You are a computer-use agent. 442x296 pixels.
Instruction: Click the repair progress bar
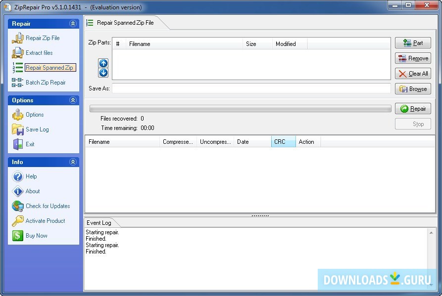(x=238, y=108)
